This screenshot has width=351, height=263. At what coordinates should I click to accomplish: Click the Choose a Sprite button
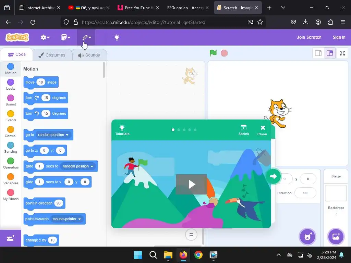click(307, 237)
